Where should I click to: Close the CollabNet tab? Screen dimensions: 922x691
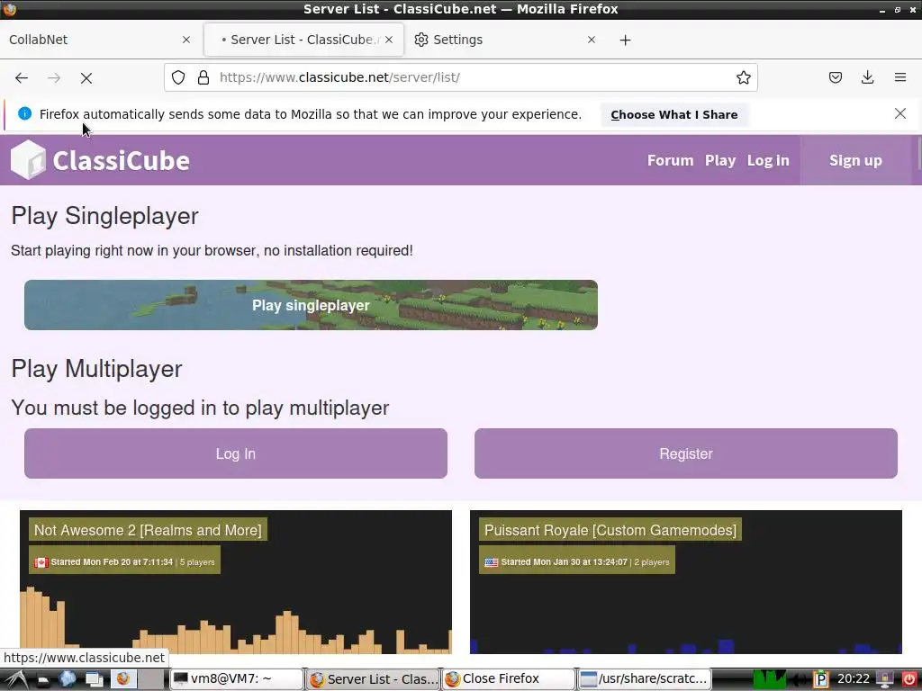186,40
